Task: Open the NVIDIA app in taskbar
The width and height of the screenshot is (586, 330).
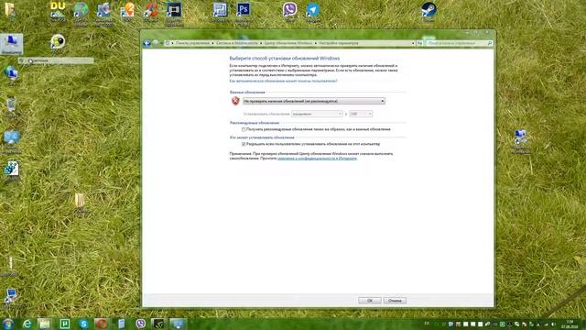Action: pos(158,324)
